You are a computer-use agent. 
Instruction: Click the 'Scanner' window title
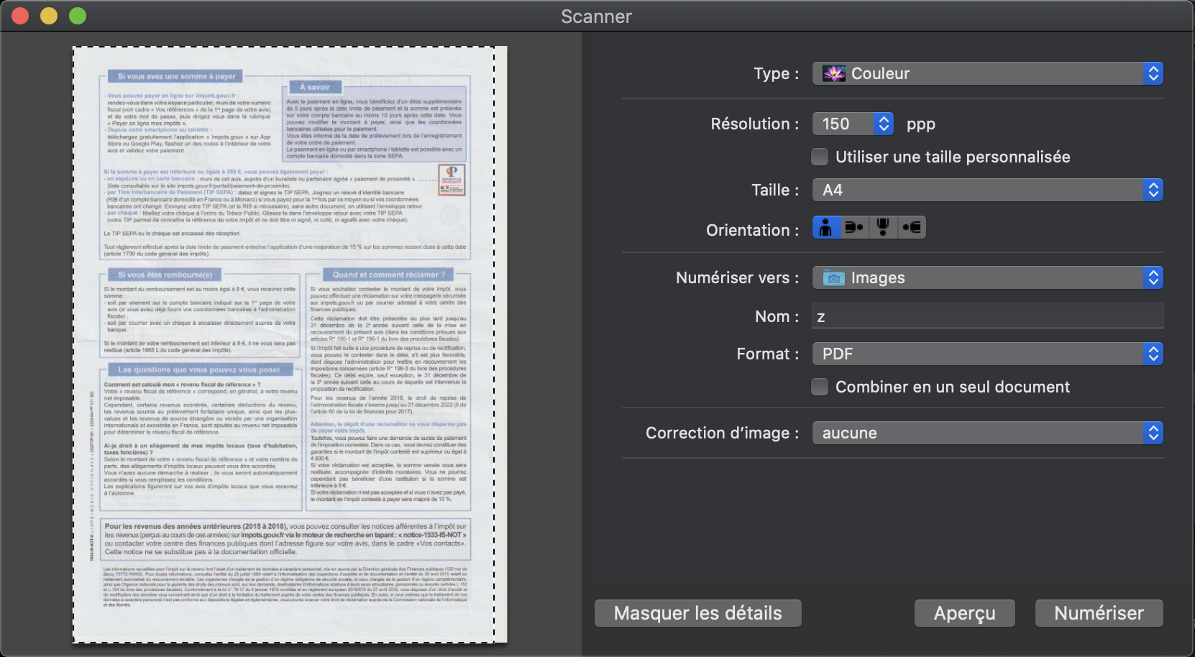pos(597,17)
